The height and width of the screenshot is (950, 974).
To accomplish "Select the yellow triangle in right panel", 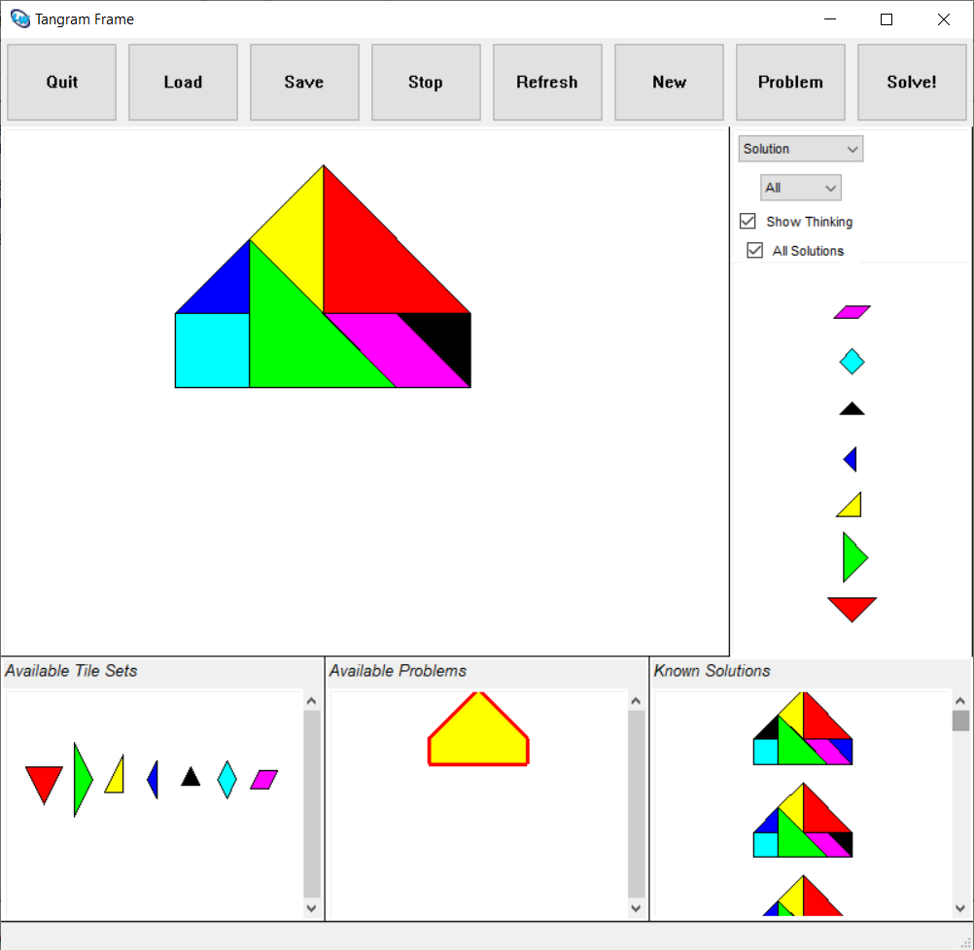I will coord(851,506).
